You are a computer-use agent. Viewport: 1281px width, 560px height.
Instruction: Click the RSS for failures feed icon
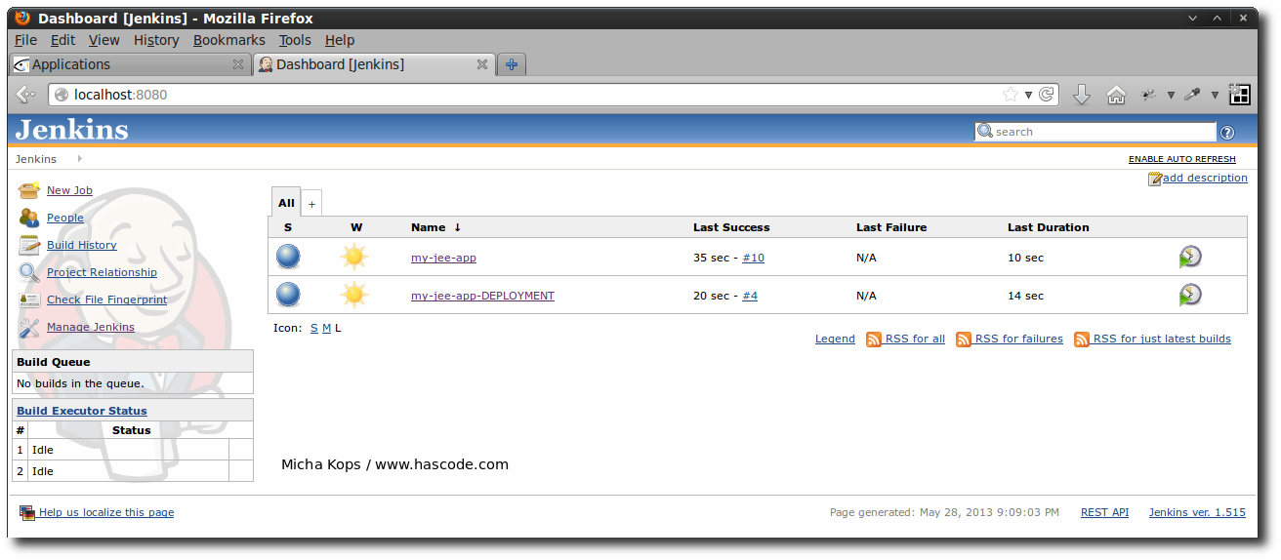pos(964,340)
